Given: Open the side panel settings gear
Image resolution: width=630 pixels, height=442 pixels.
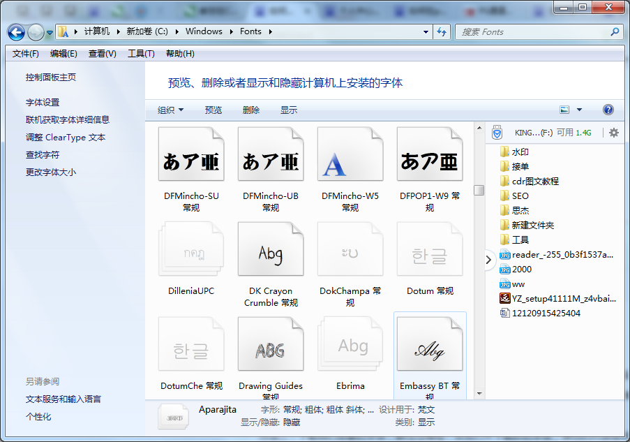Looking at the screenshot, I should tap(613, 132).
